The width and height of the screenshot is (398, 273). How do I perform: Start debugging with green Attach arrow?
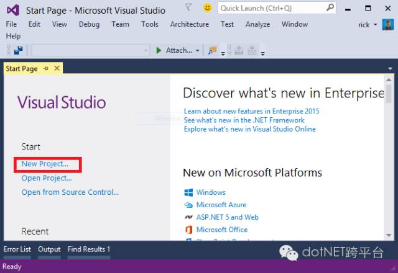coord(159,50)
